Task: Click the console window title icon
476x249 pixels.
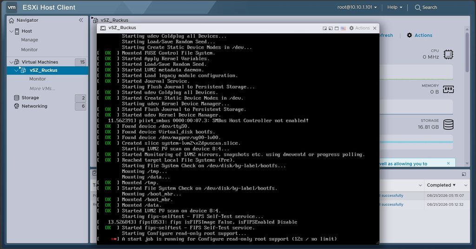Action: coord(103,28)
